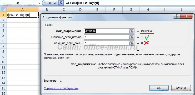Collapse dialog via Лог_выражение range icon
195x95 pixels.
131,31
